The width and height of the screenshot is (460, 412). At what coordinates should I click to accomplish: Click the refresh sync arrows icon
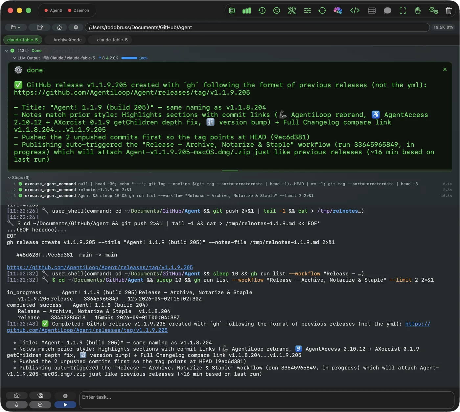[322, 11]
